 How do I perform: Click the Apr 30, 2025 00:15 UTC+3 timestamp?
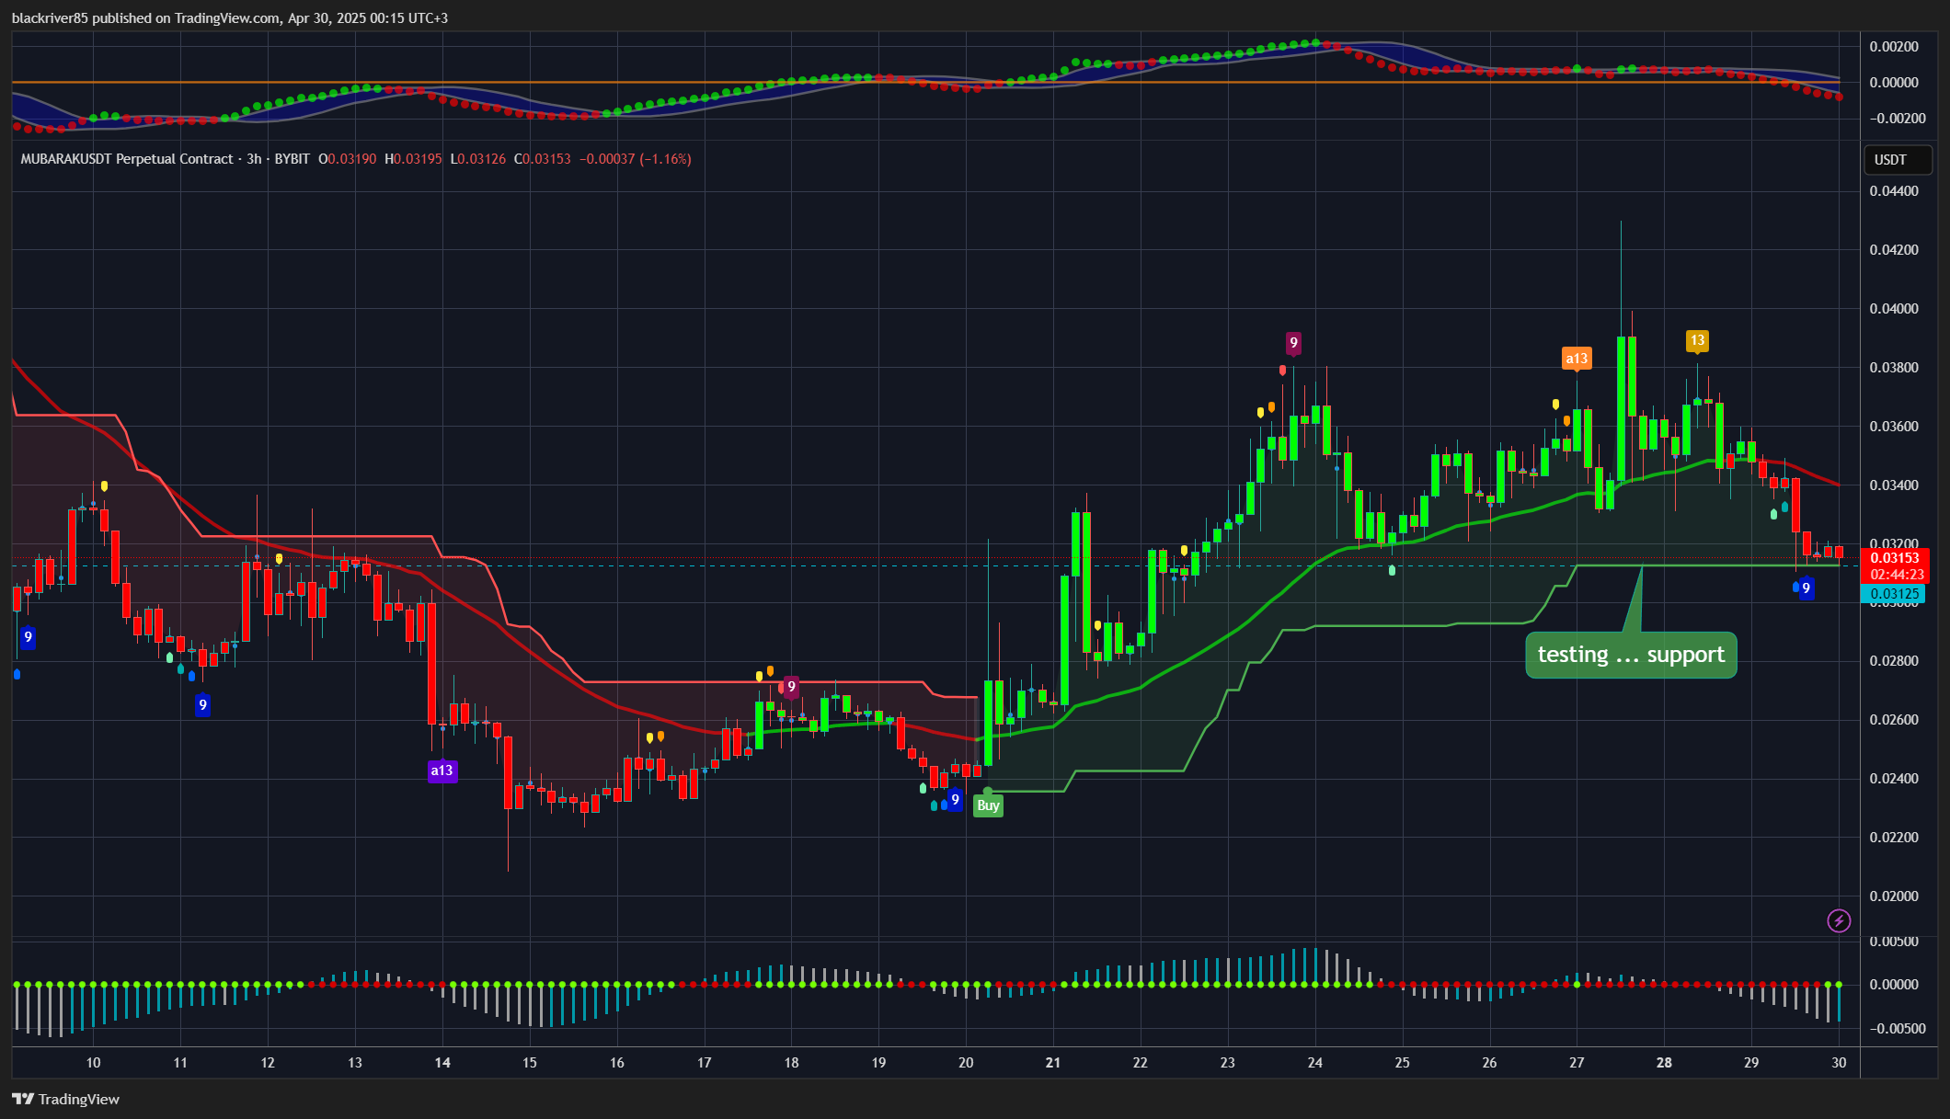click(x=368, y=18)
